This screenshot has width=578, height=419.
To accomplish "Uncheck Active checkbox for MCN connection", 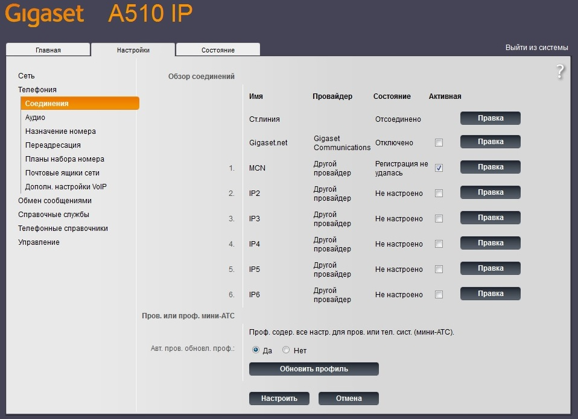I will point(439,168).
